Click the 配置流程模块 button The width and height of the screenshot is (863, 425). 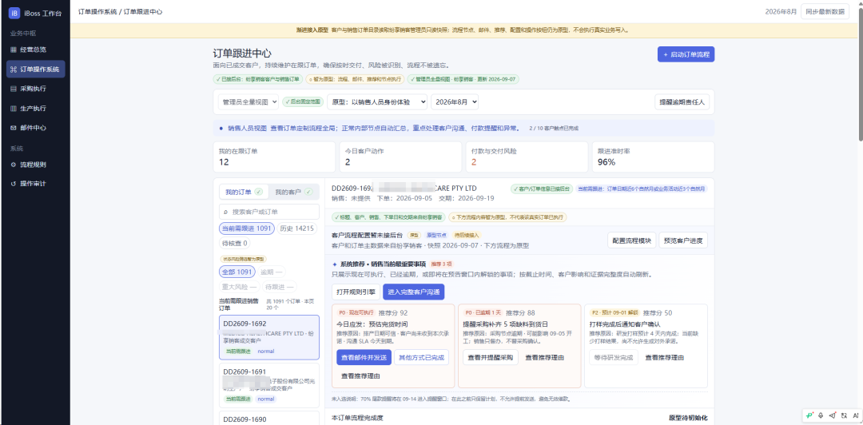(x=632, y=240)
